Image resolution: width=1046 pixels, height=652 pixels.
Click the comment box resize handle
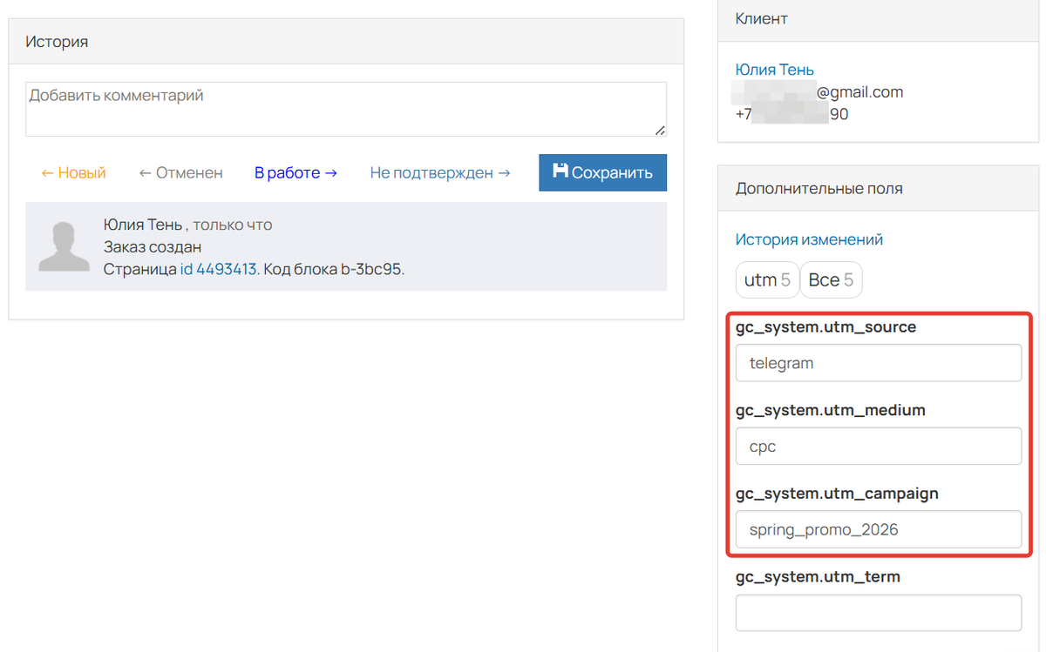point(660,130)
